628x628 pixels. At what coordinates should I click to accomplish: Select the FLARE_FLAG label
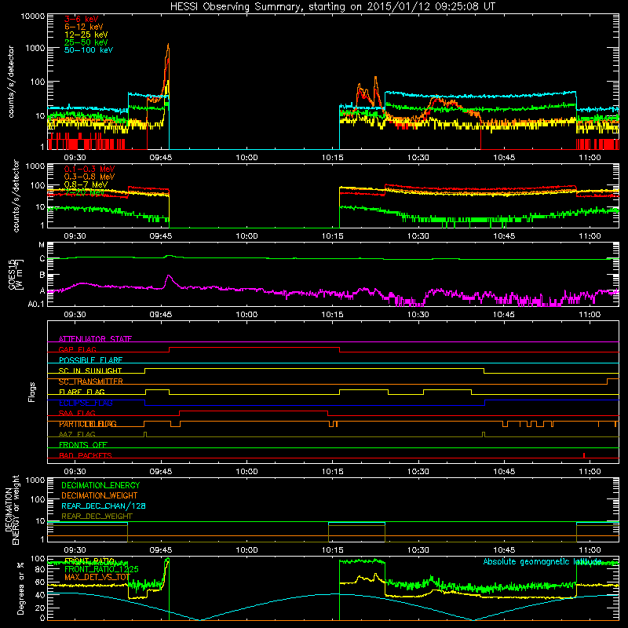pos(82,392)
